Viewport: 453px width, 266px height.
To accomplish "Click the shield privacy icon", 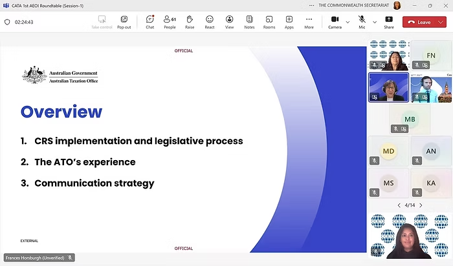I will coord(7,22).
